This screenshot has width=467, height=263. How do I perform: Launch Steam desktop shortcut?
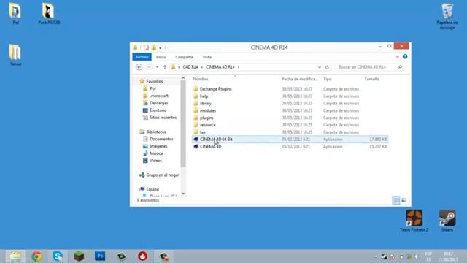447,221
